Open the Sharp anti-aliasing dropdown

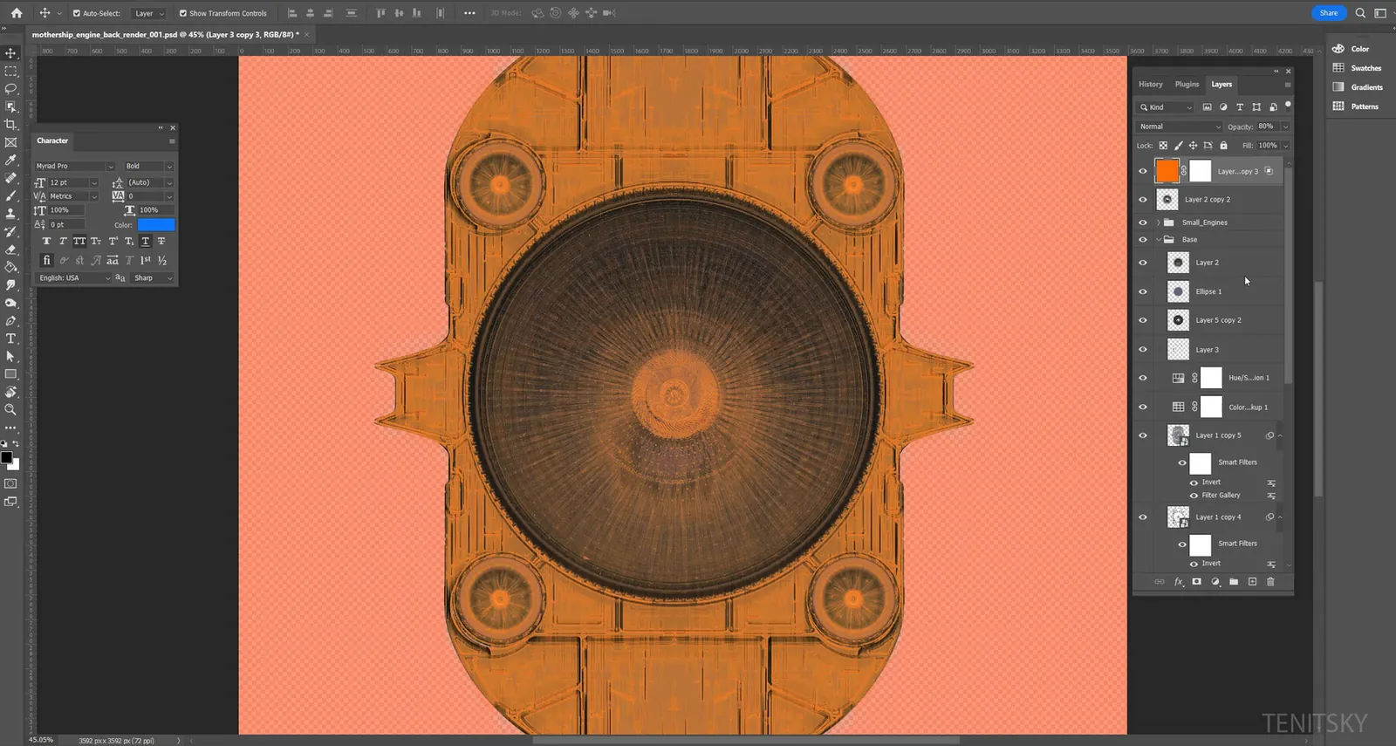click(153, 278)
